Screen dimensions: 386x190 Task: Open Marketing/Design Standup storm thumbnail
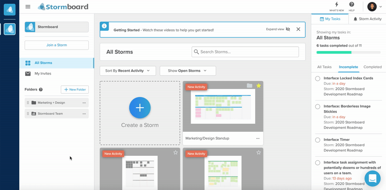pyautogui.click(x=223, y=106)
